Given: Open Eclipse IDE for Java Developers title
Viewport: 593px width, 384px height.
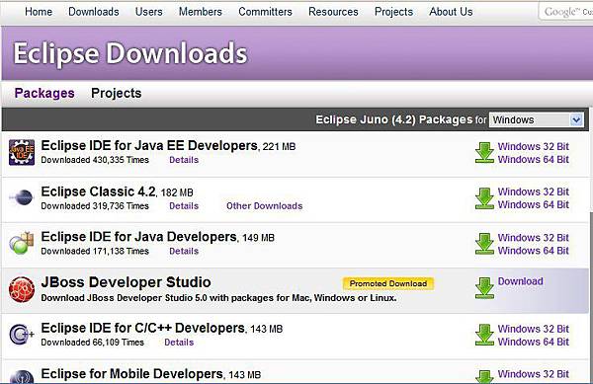Looking at the screenshot, I should pyautogui.click(x=138, y=237).
